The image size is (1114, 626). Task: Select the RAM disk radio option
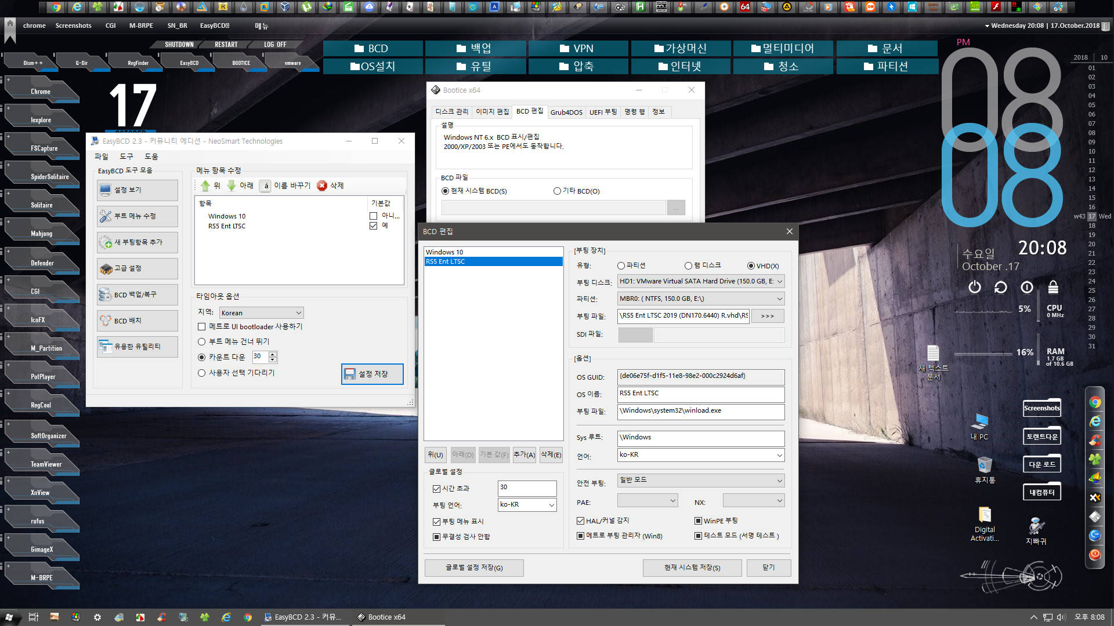tap(688, 266)
